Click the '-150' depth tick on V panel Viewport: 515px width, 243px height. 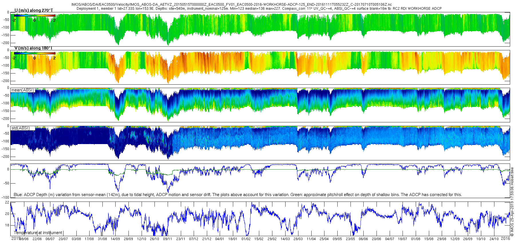click(x=6, y=73)
